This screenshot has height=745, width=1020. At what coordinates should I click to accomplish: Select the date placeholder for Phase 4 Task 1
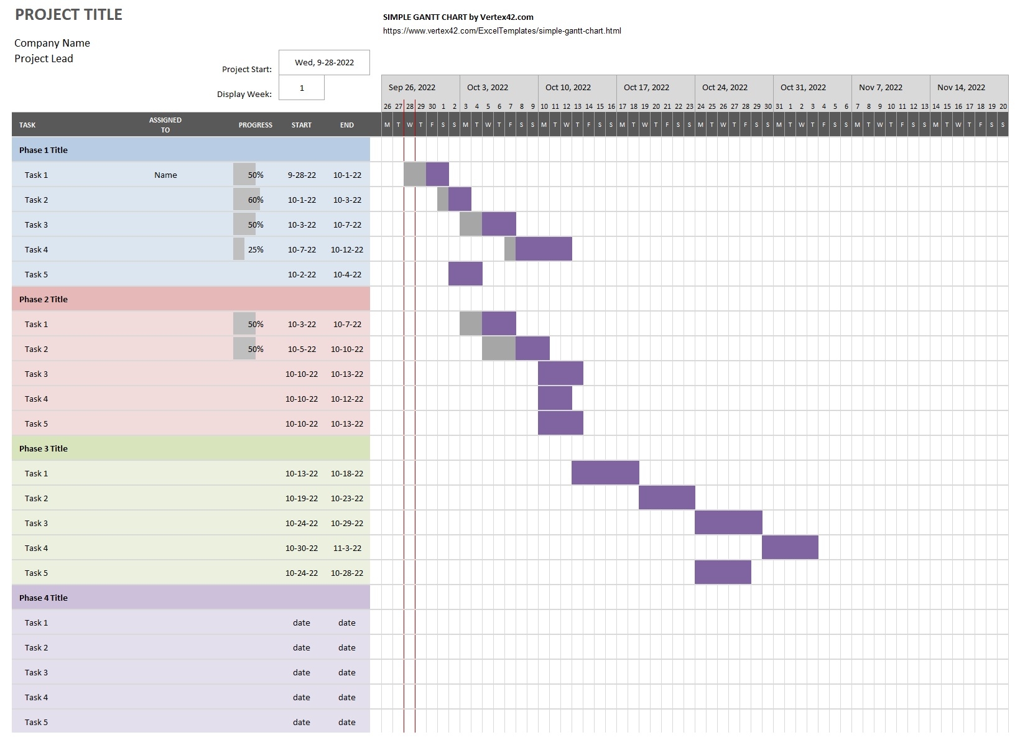(x=302, y=622)
